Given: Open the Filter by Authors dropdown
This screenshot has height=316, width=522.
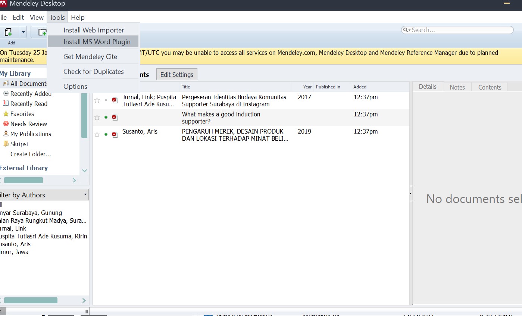Looking at the screenshot, I should pos(85,195).
